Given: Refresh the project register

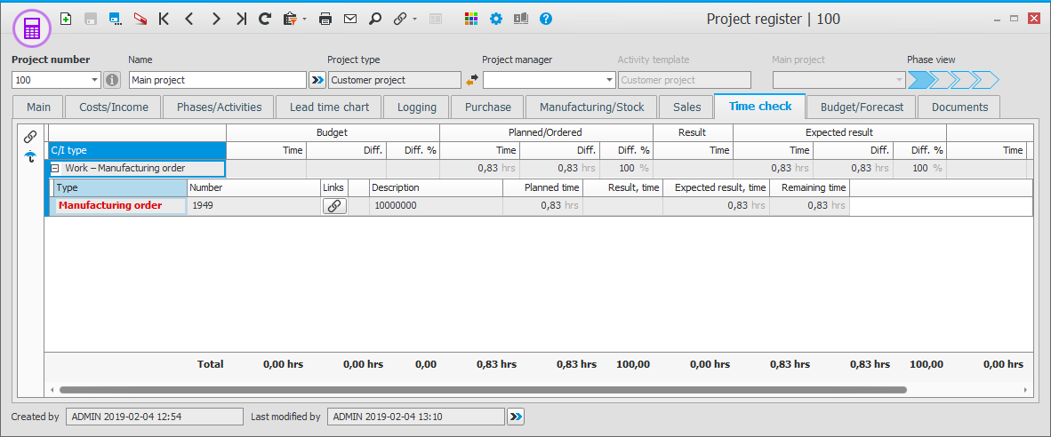Looking at the screenshot, I should tap(265, 20).
